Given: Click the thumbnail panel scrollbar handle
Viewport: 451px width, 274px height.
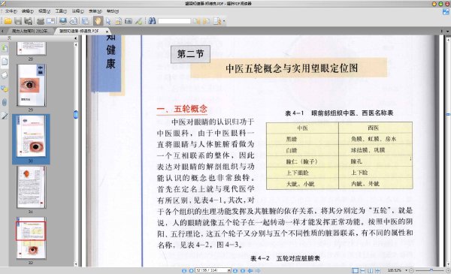Looking at the screenshot, I should pyautogui.click(x=76, y=115).
